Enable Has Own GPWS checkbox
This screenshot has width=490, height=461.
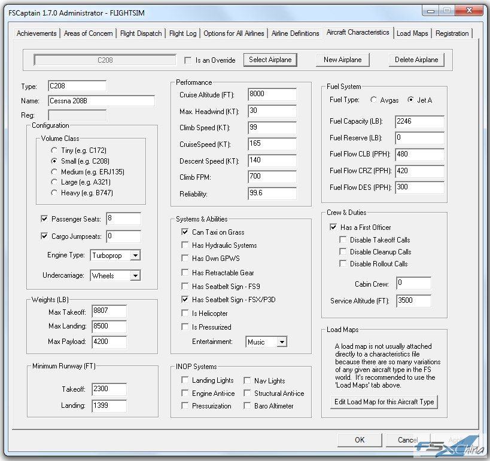185,258
